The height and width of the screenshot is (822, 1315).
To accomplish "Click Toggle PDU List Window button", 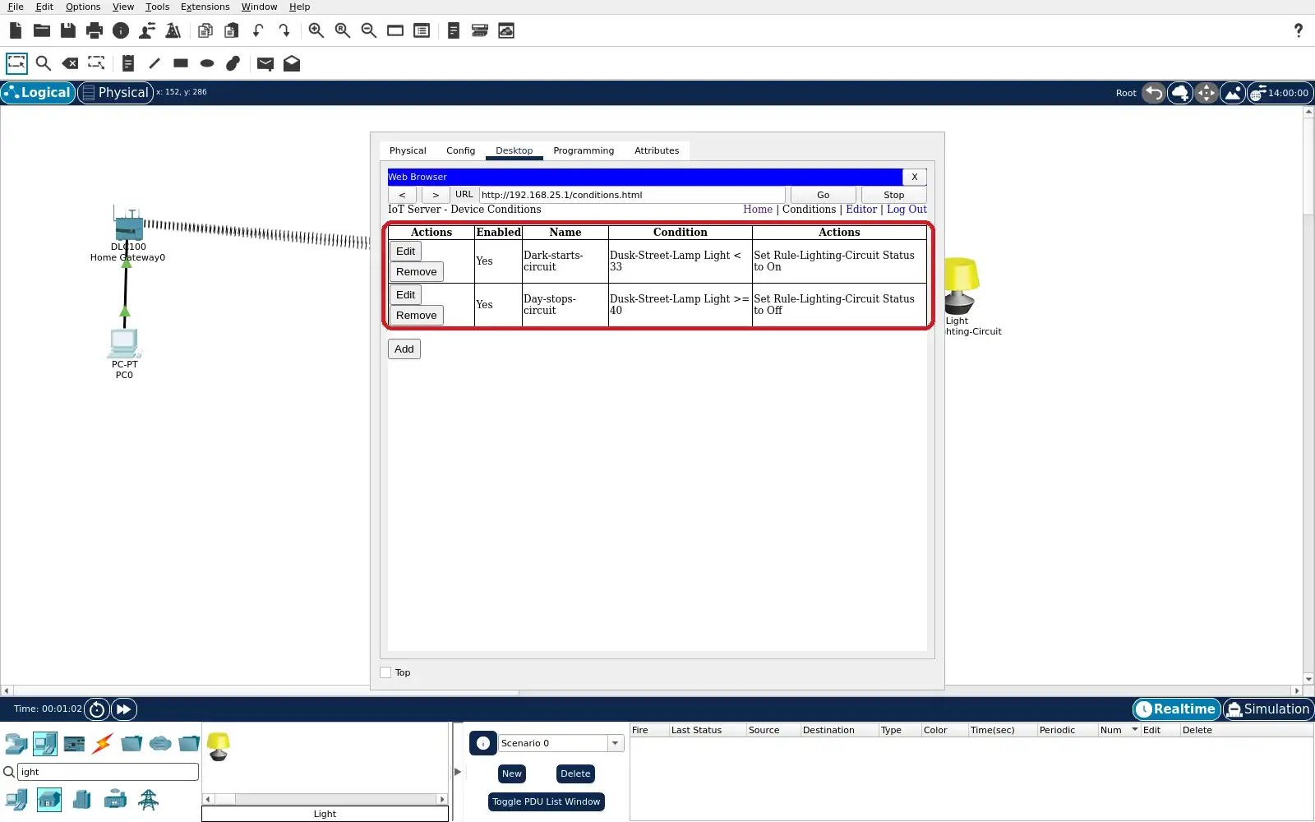I will [546, 801].
